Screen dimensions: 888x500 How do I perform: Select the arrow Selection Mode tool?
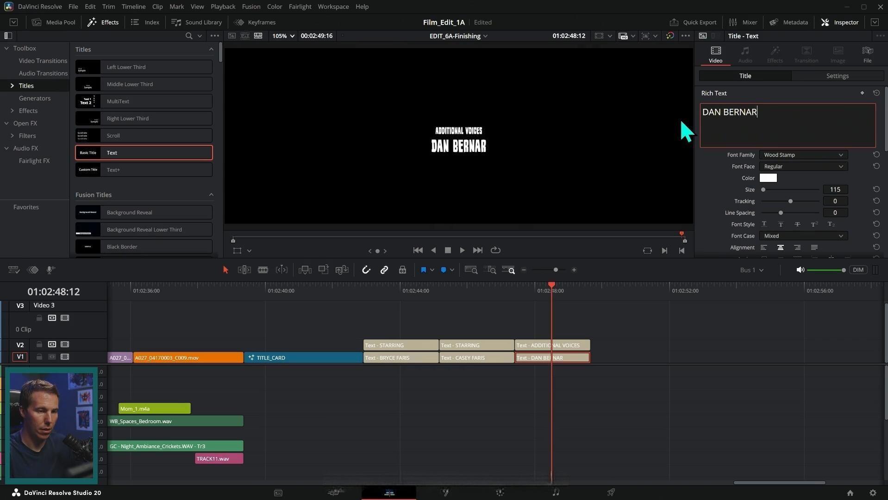point(225,270)
